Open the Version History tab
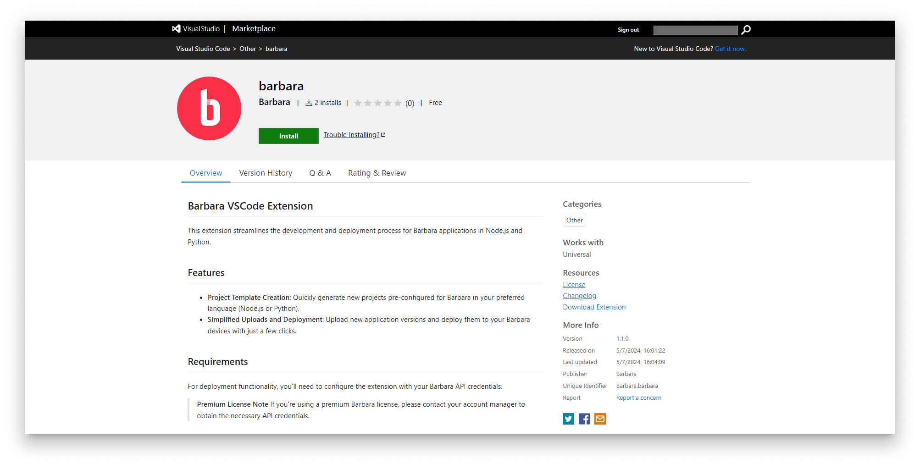Image resolution: width=920 pixels, height=464 pixels. [x=266, y=173]
